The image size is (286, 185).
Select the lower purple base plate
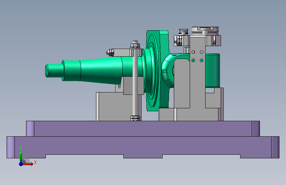coord(143,147)
